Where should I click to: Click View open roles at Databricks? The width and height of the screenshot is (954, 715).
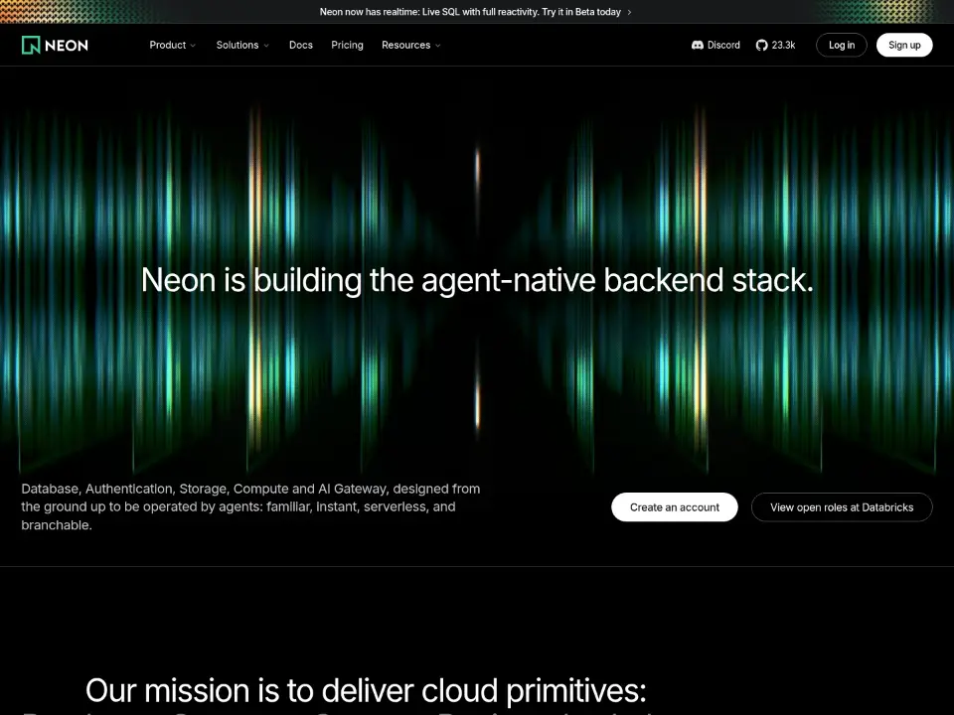pyautogui.click(x=842, y=507)
